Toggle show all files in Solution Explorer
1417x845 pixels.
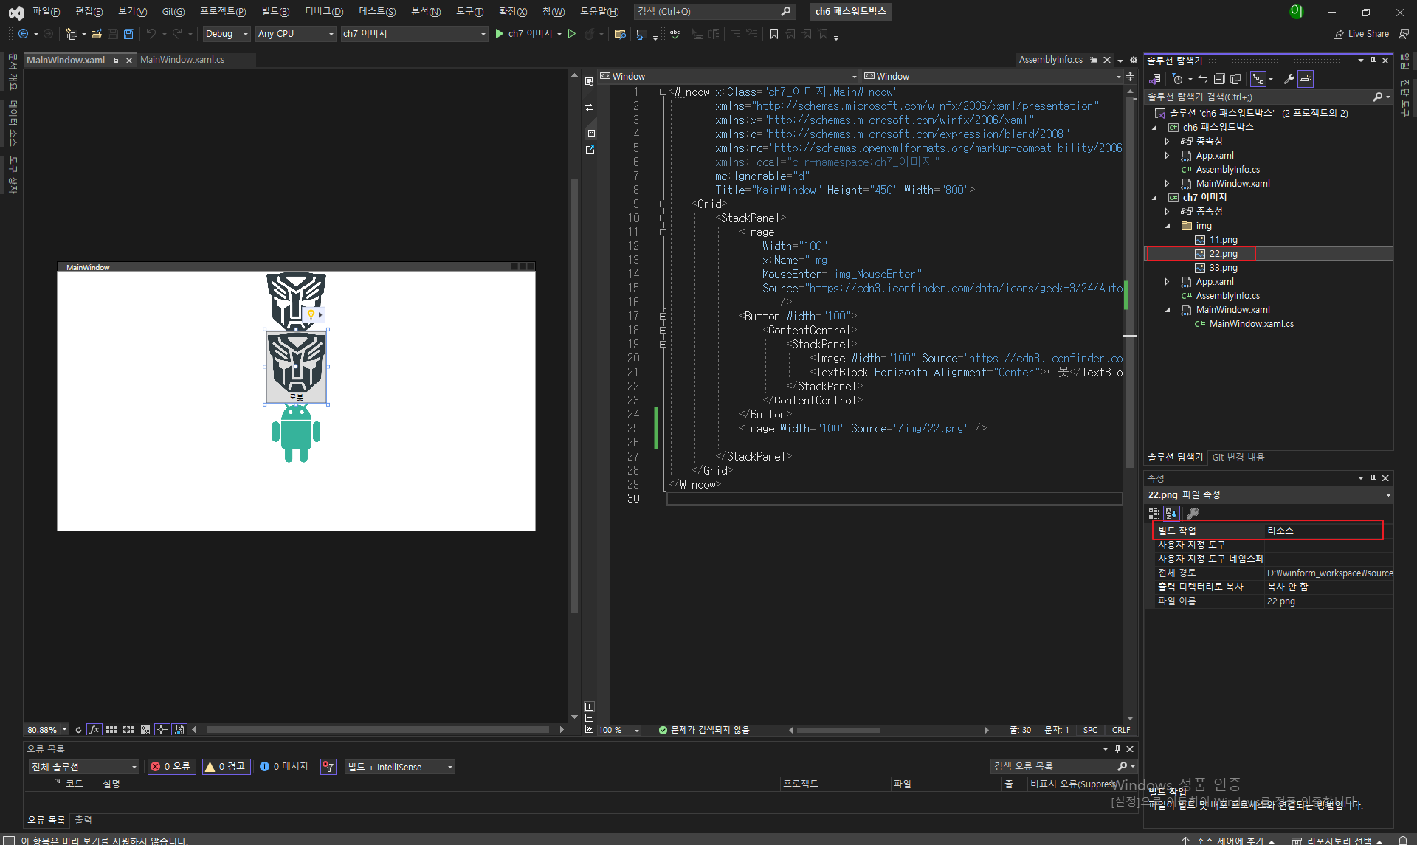pos(1235,79)
